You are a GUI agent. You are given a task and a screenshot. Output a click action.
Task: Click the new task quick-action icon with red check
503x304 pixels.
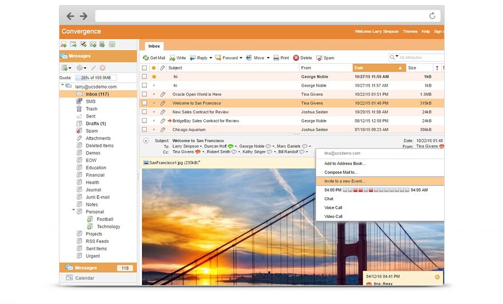83,44
